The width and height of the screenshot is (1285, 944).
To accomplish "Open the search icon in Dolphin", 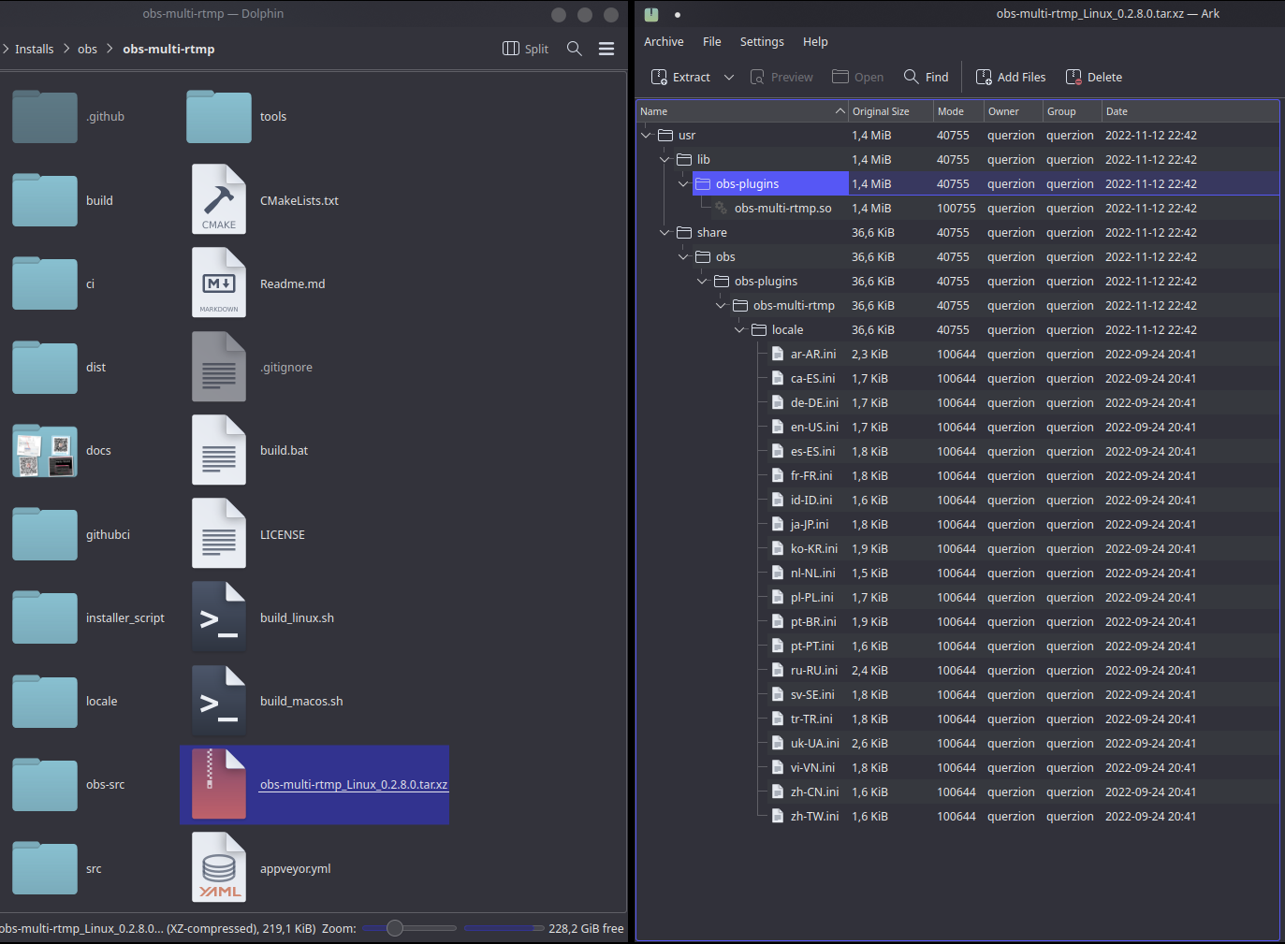I will [x=574, y=49].
